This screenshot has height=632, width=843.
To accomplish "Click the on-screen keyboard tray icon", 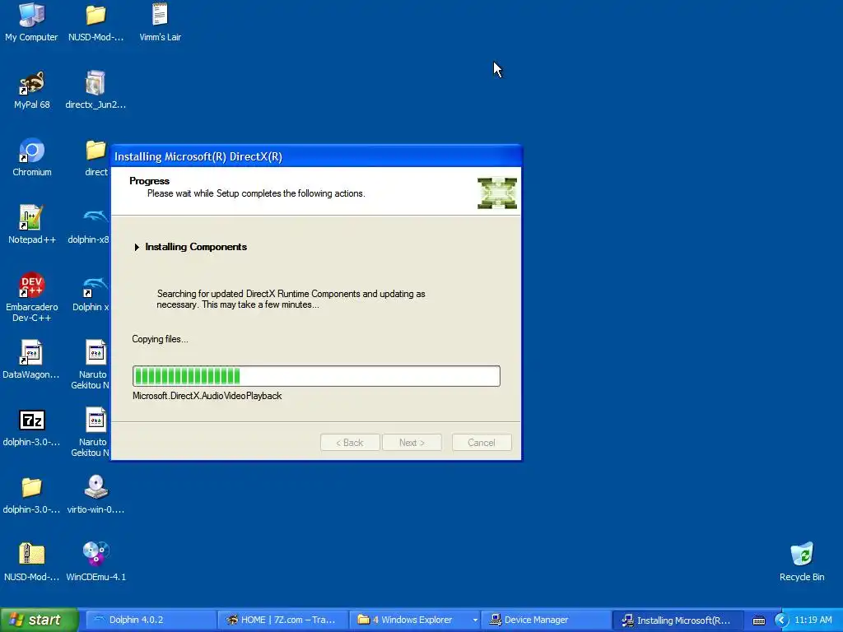I will point(758,620).
